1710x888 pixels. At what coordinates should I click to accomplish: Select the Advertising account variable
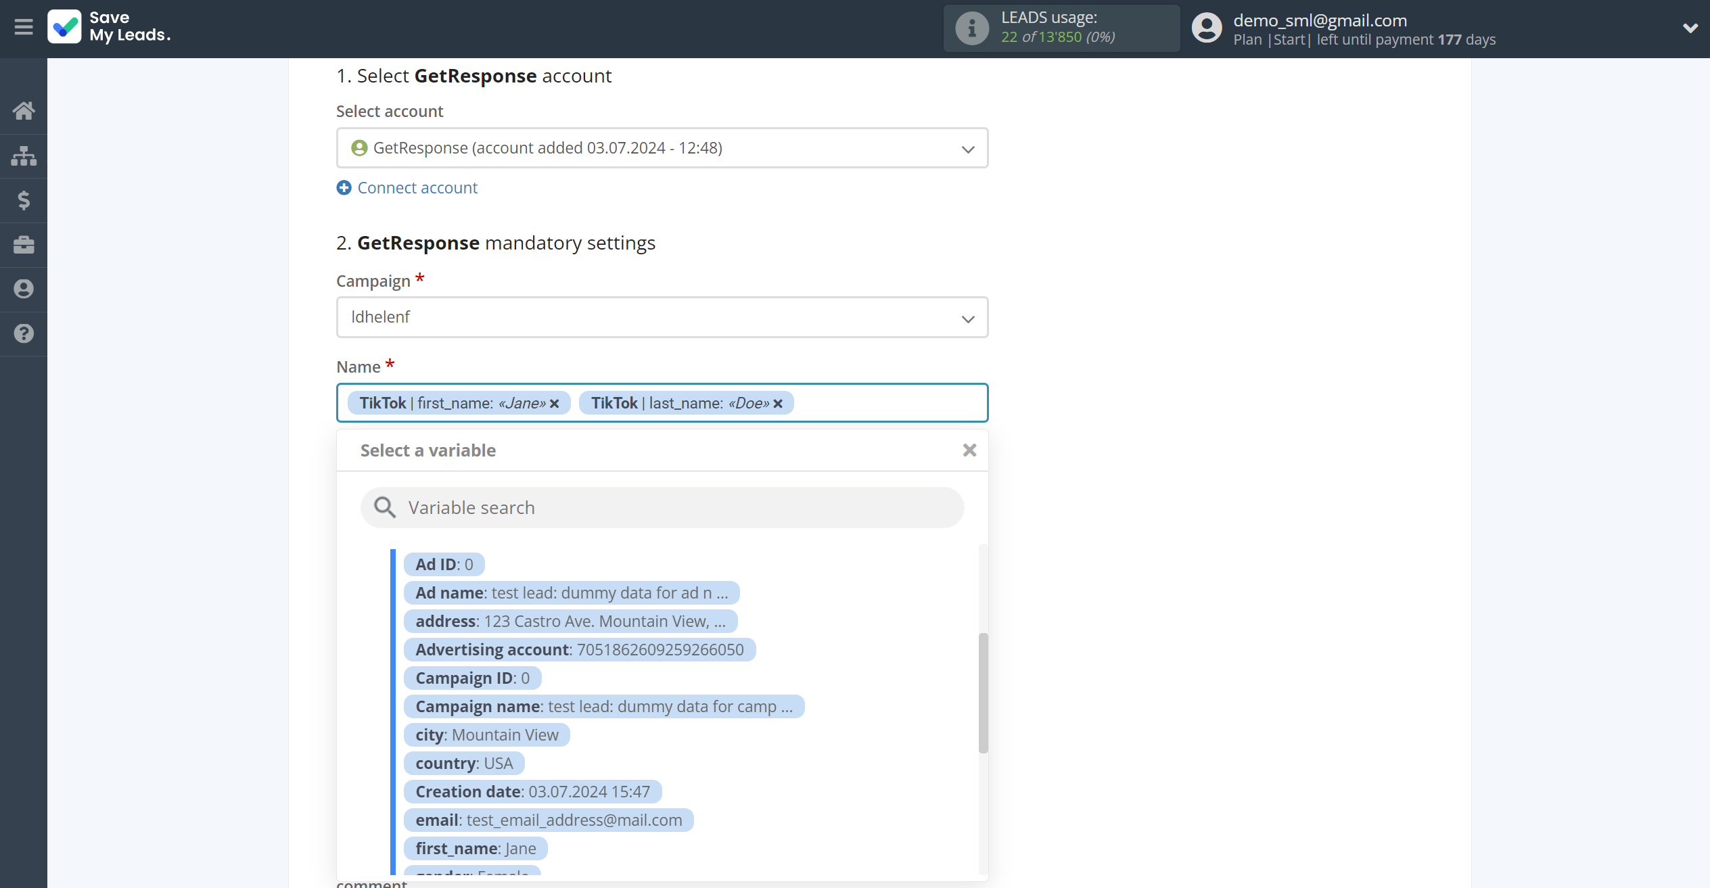coord(580,650)
